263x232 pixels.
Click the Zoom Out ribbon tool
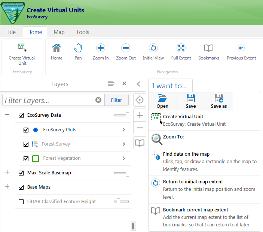[126, 52]
